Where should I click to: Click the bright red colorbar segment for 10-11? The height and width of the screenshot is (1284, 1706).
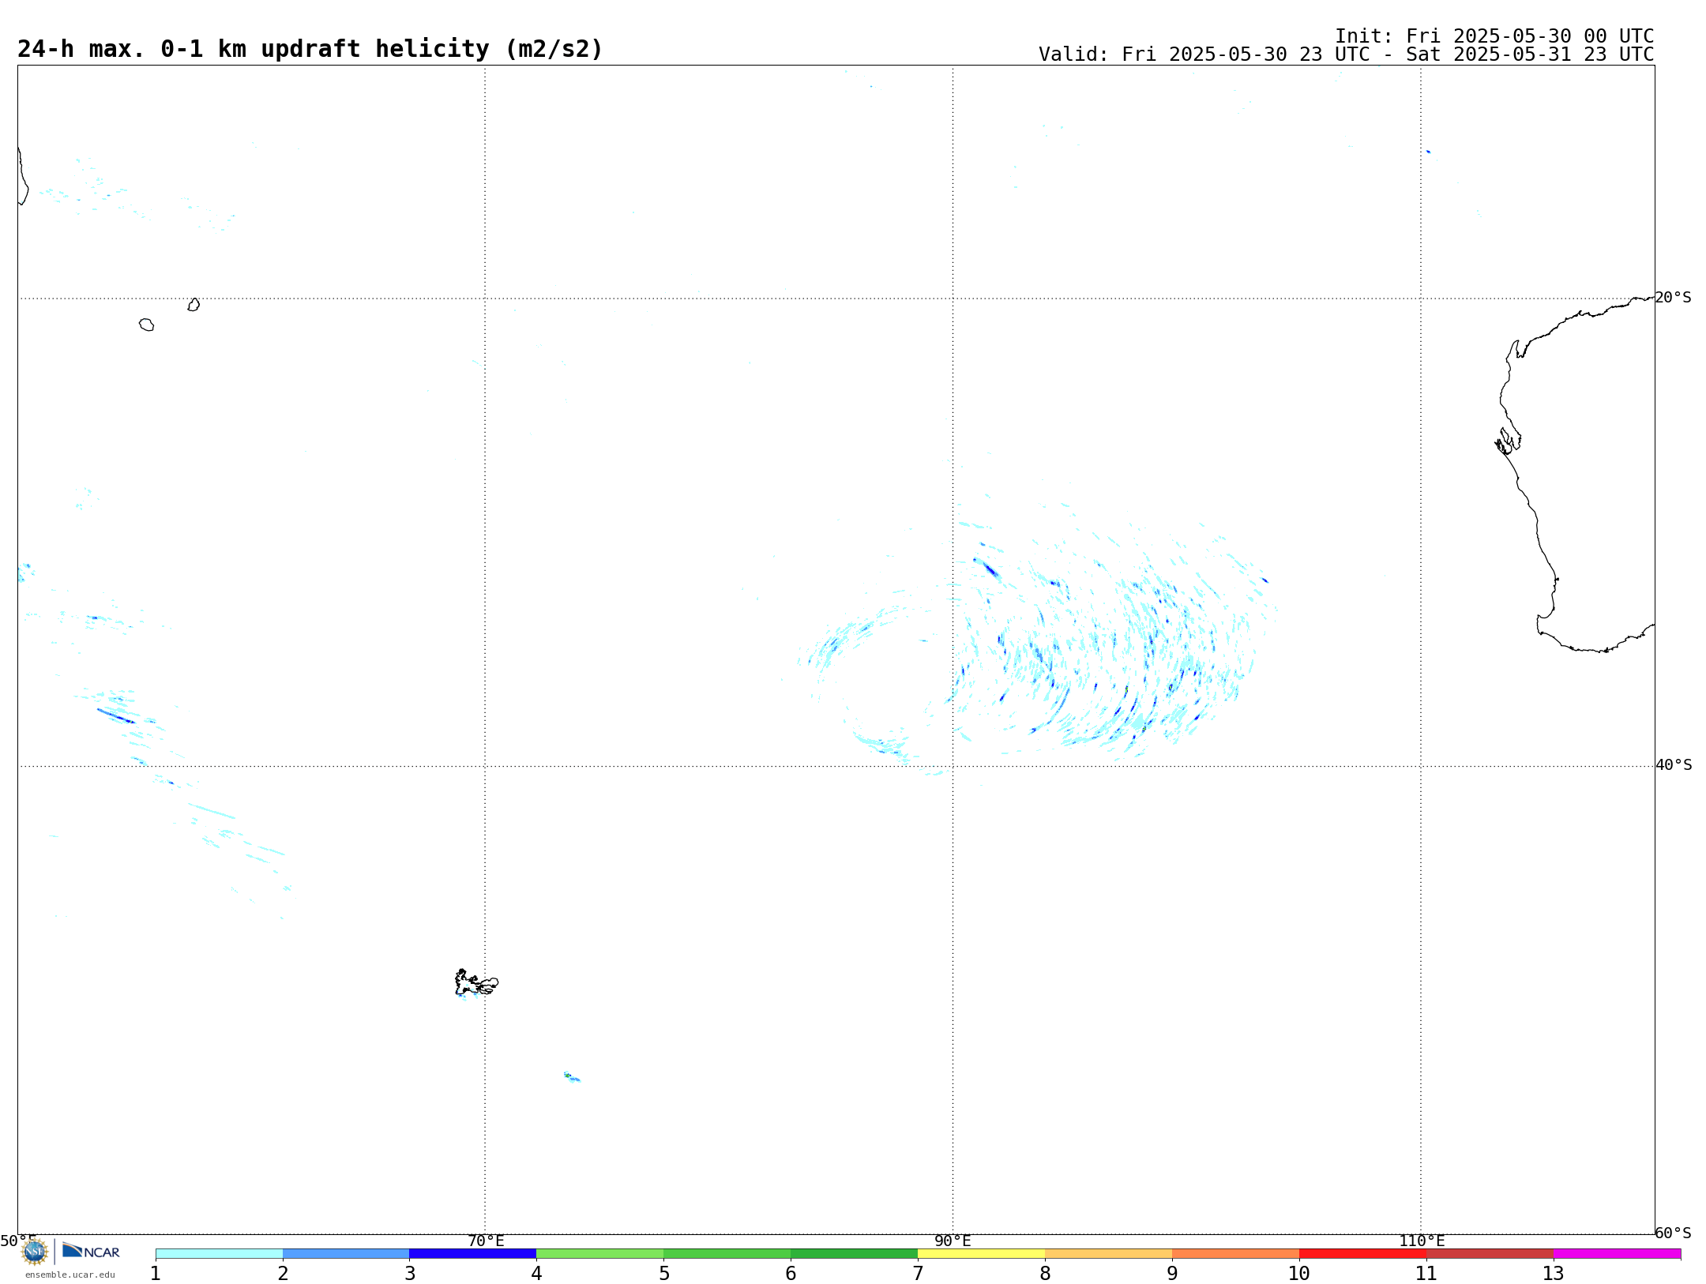(x=1363, y=1253)
